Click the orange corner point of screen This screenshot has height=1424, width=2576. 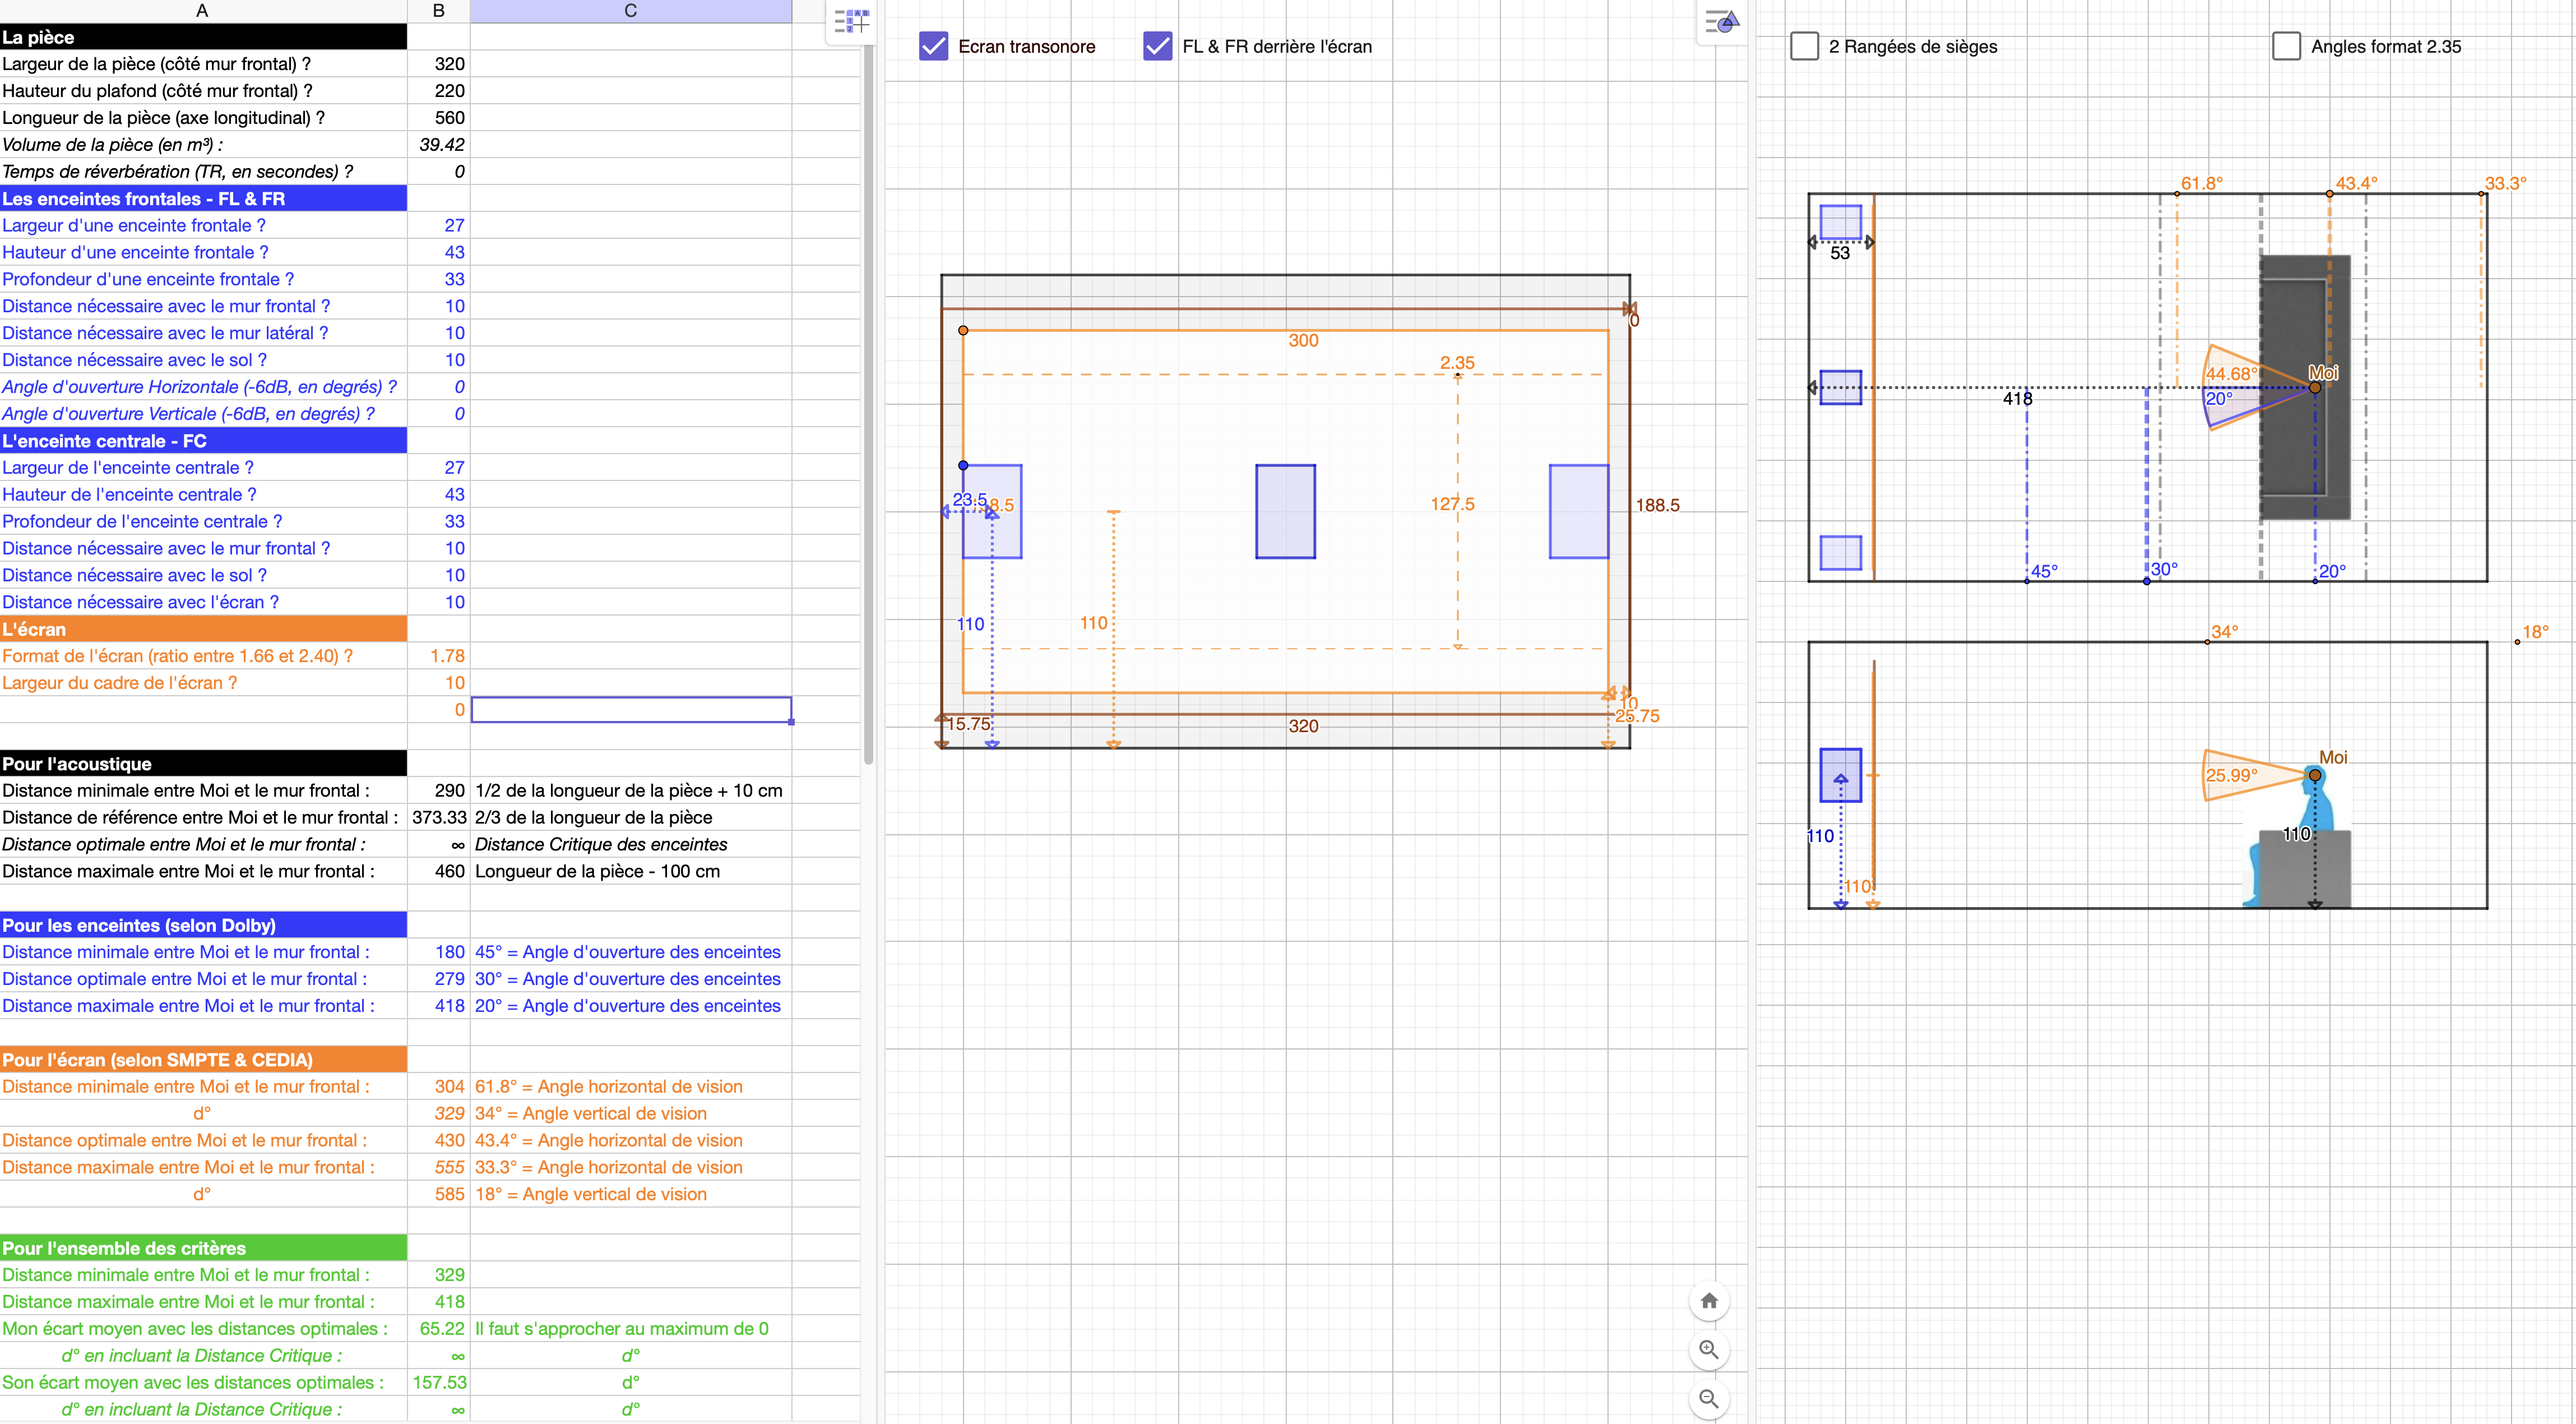click(963, 330)
